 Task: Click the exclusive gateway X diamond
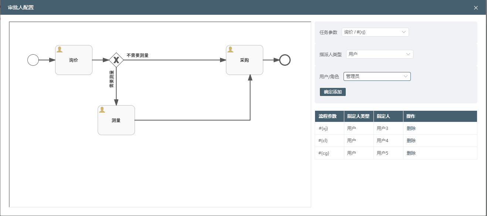pos(116,60)
